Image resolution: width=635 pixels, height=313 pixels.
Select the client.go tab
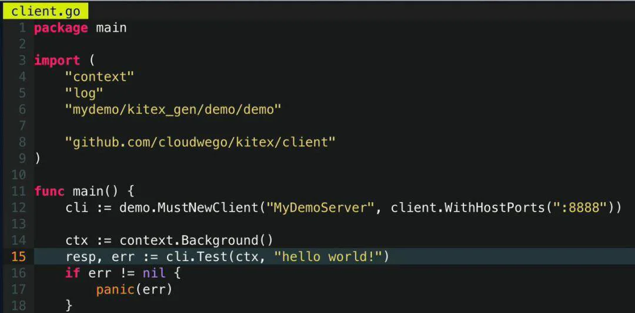(45, 11)
